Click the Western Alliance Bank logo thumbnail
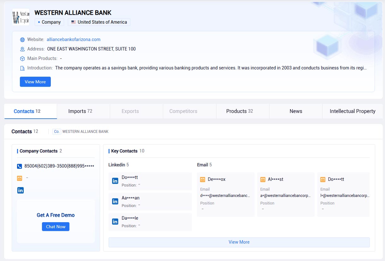The width and height of the screenshot is (385, 261). [21, 17]
